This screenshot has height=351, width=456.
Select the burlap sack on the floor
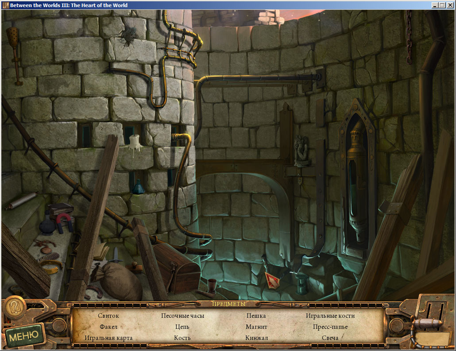120,279
